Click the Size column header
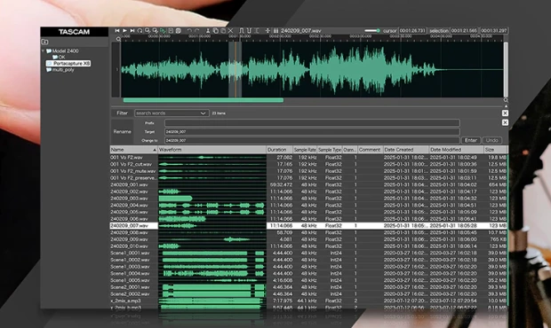551x328 pixels. click(x=496, y=150)
